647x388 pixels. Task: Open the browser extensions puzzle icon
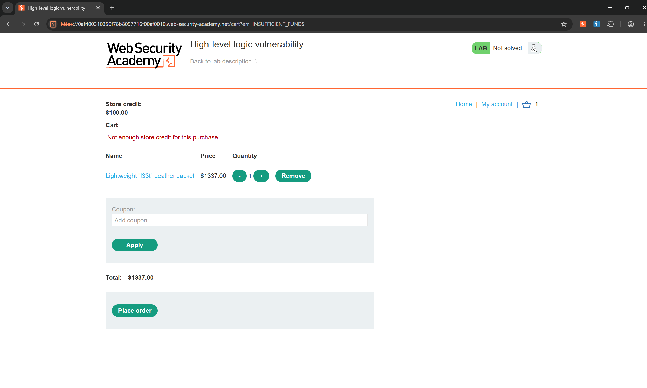click(610, 24)
